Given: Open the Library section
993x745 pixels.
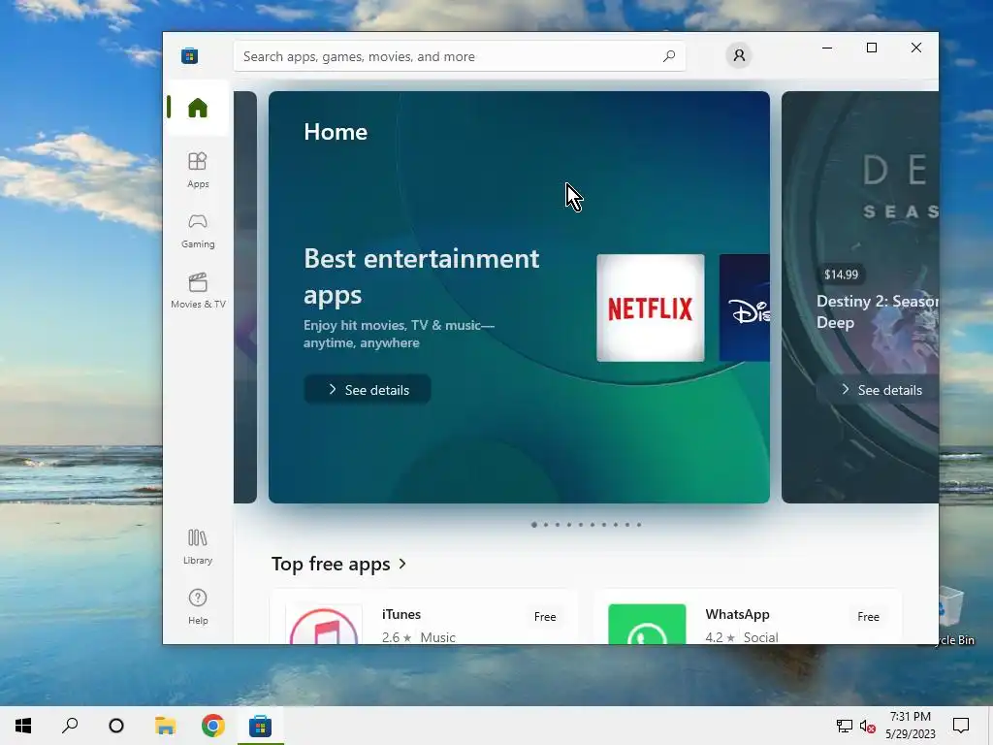Looking at the screenshot, I should (x=198, y=547).
